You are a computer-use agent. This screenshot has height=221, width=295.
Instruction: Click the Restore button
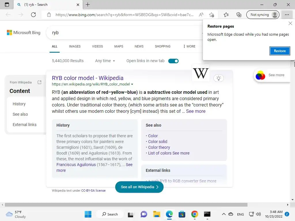pos(279,51)
